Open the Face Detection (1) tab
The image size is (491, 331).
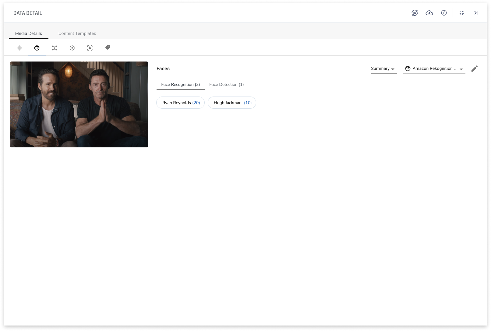(226, 85)
